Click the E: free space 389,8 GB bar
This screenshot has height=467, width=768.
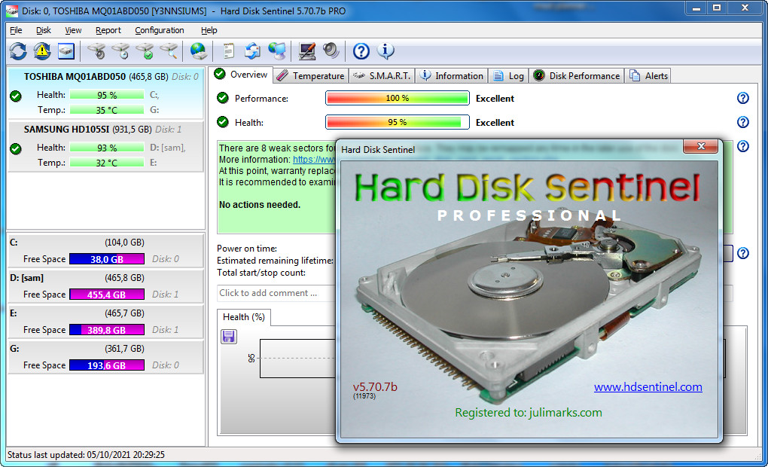(x=107, y=330)
